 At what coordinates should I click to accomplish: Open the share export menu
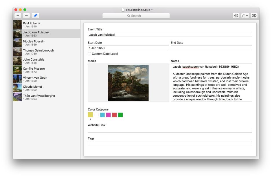coord(245,16)
